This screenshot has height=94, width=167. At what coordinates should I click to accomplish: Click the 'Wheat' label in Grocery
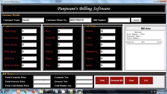point(49,52)
